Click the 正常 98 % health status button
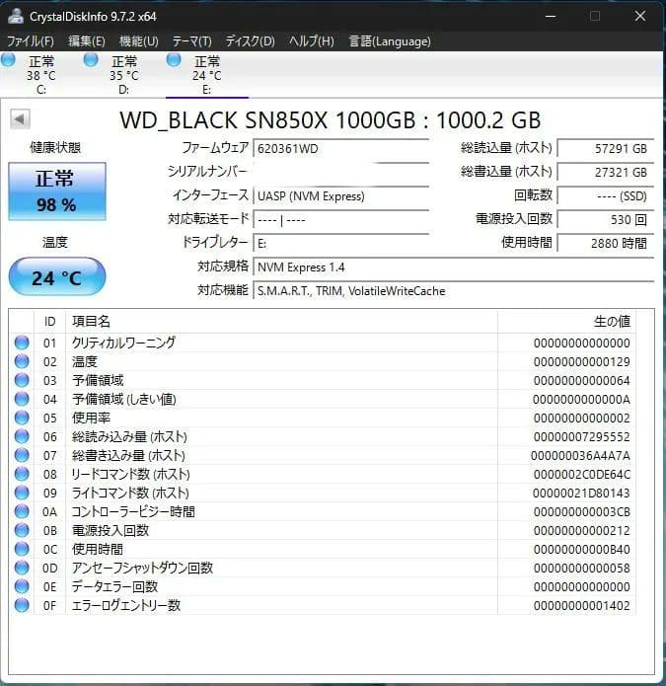Viewport: 666px width, 686px height. click(57, 191)
